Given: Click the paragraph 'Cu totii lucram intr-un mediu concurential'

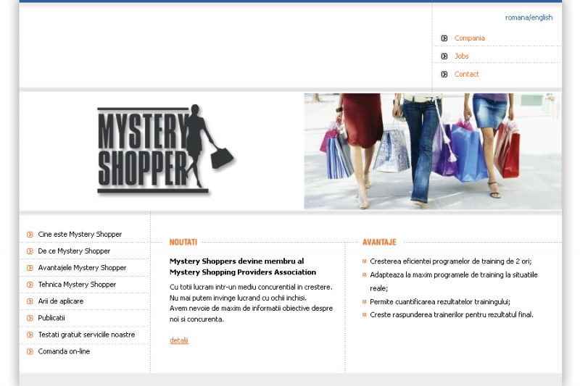Looking at the screenshot, I should pyautogui.click(x=251, y=303).
